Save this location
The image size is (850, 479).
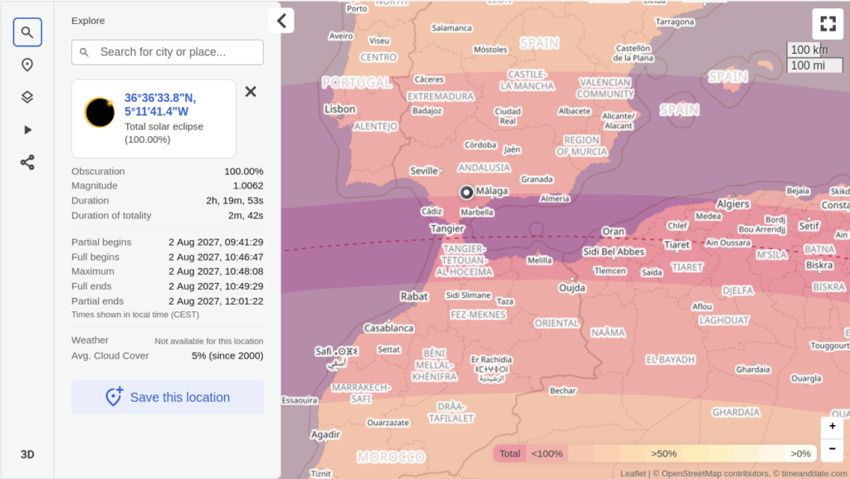pyautogui.click(x=168, y=397)
